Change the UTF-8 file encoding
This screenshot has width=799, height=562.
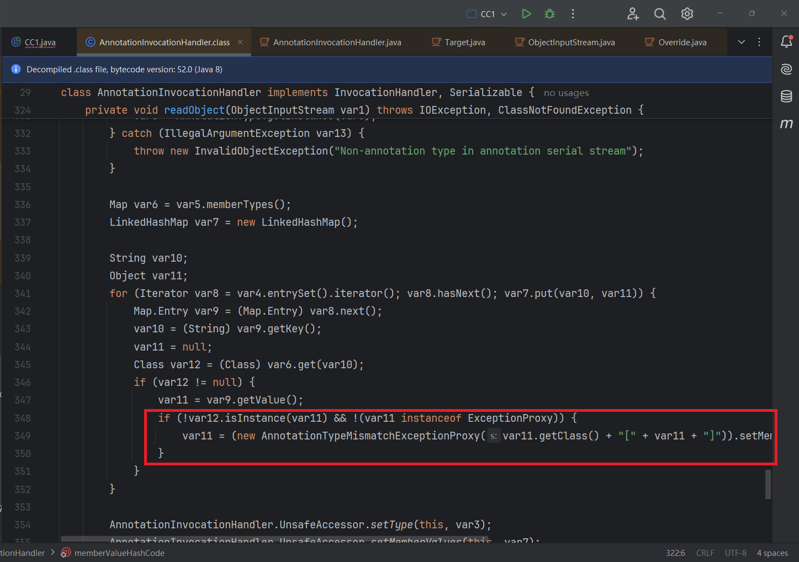click(x=735, y=553)
